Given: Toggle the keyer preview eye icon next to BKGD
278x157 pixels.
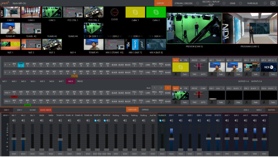Looking at the screenshot, I should (181, 60).
